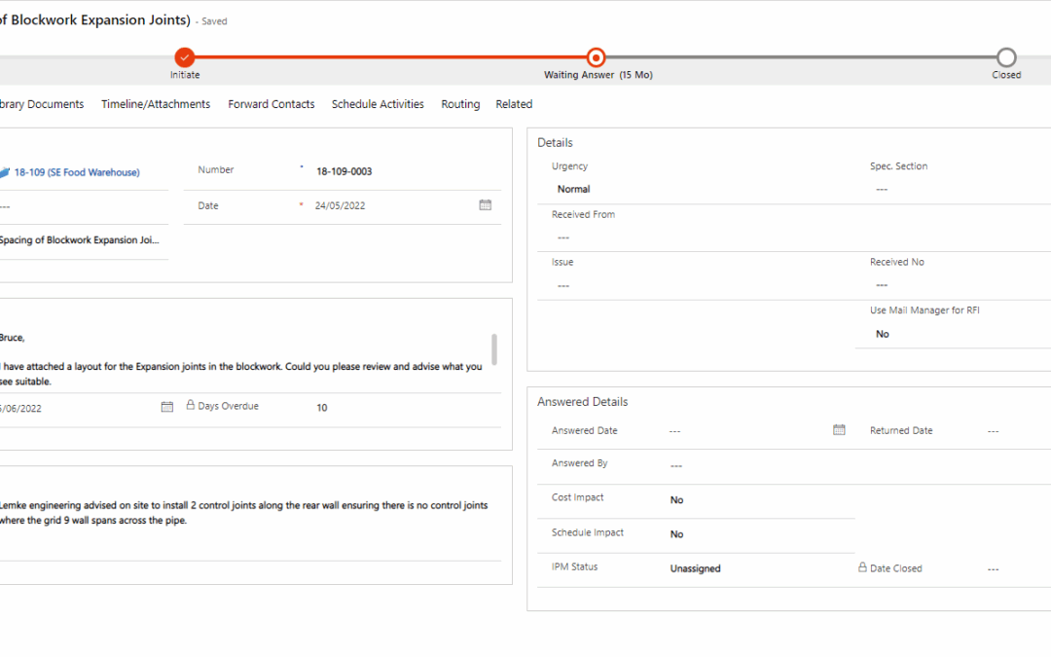Select the Initiate stage marker
This screenshot has width=1051, height=657.
(184, 57)
